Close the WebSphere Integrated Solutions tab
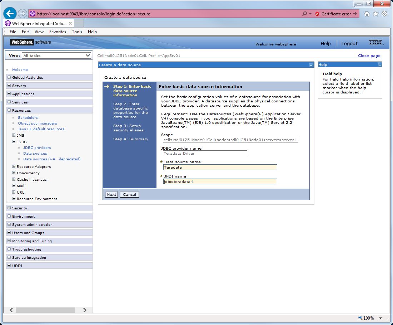Screen dimensions: 393x325 [x=70, y=23]
